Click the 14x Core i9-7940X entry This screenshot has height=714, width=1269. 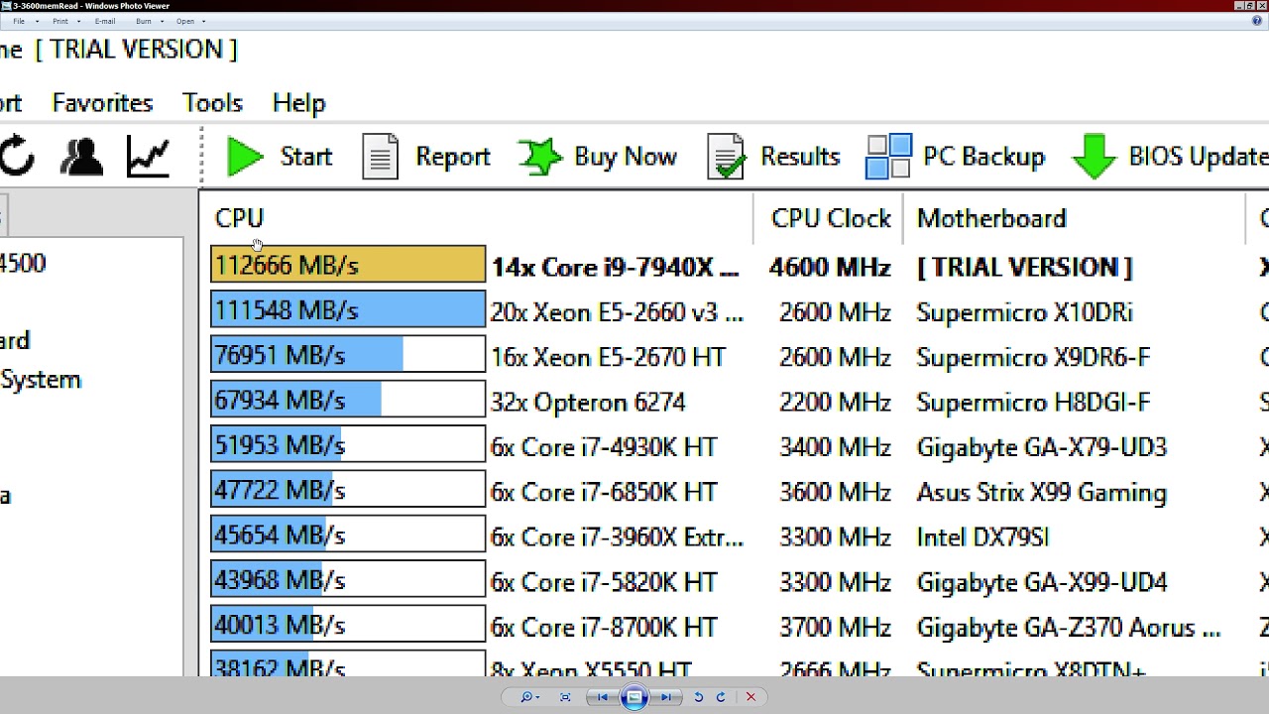click(x=616, y=267)
